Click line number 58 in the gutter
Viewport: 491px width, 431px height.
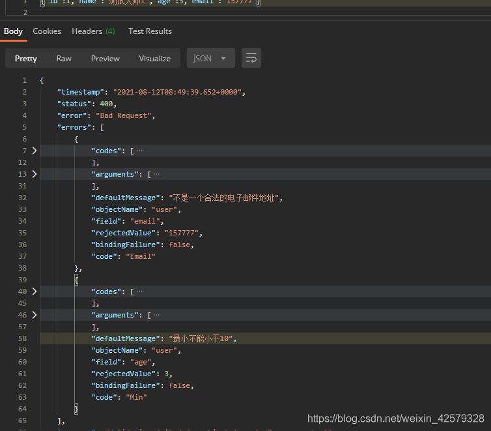point(23,338)
